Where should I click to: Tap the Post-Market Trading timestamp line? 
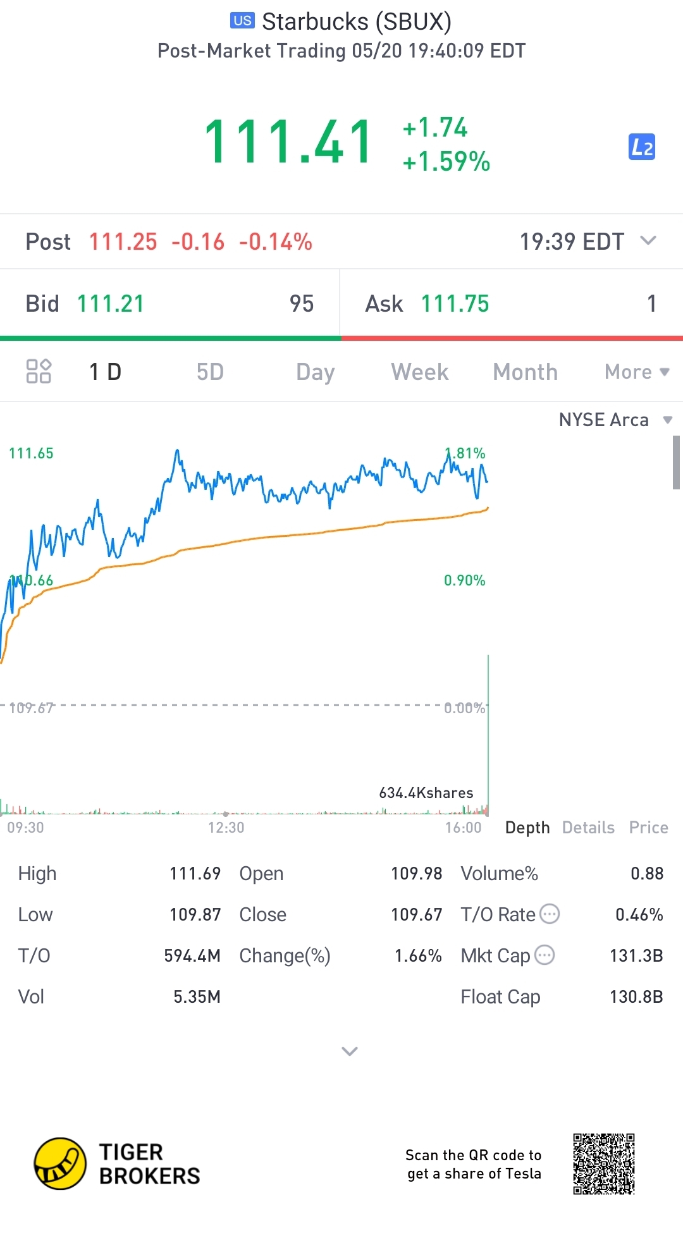[x=341, y=51]
